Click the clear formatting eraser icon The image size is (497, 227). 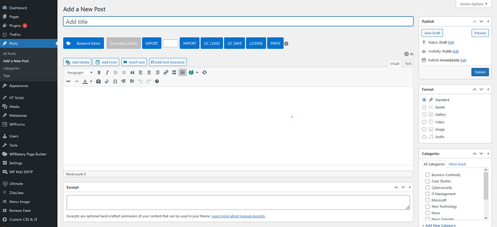[107, 81]
